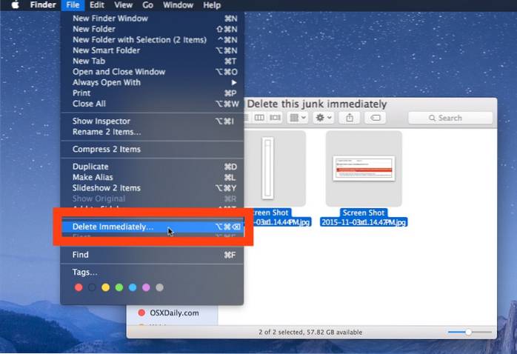517x354 pixels.
Task: Click New Smart Folder entry
Action: (x=107, y=50)
